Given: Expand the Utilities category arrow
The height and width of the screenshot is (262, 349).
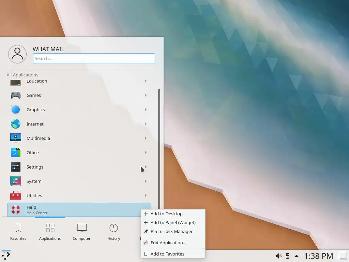Looking at the screenshot, I should [146, 195].
